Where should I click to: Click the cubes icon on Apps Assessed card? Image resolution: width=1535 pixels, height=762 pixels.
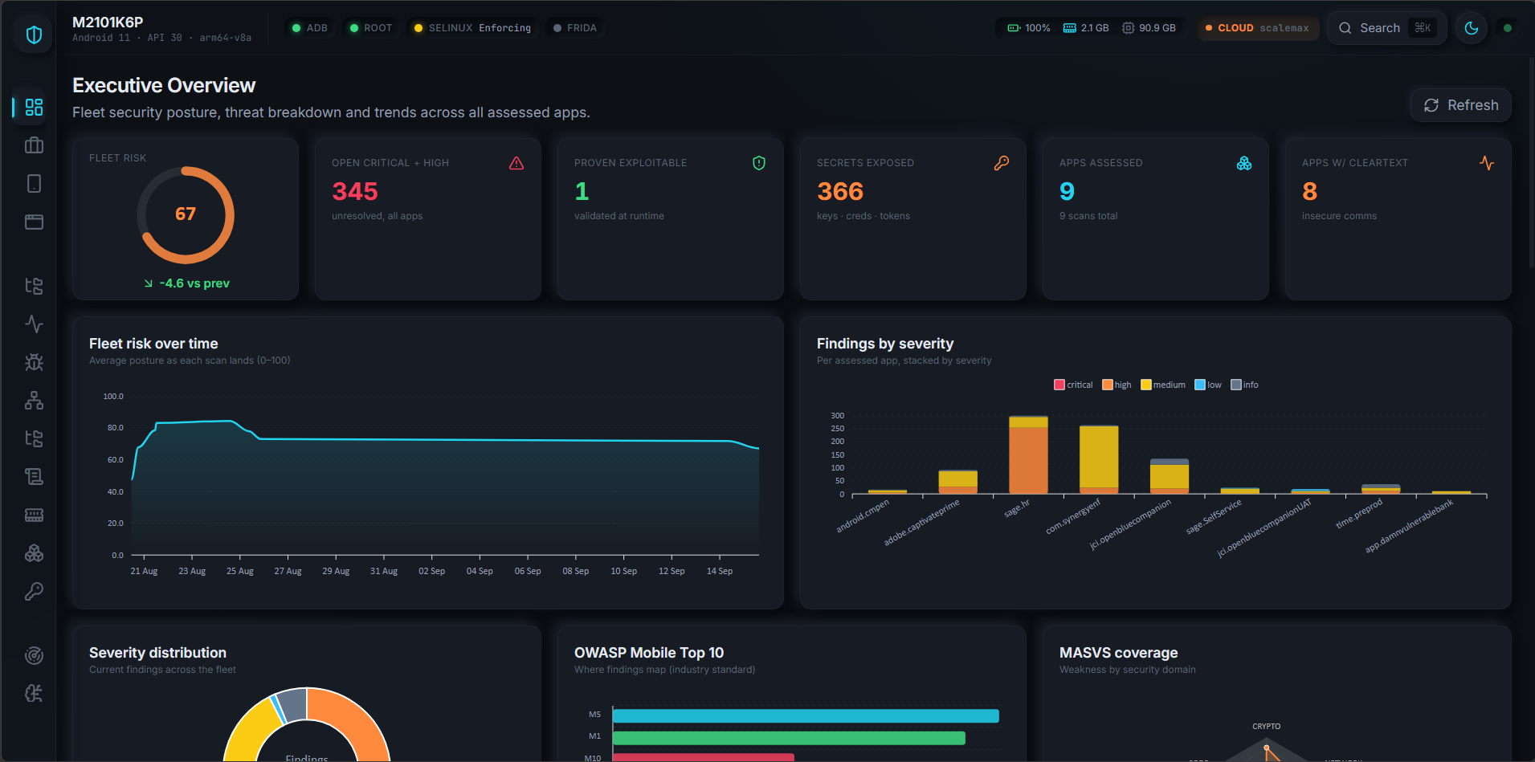1244,163
